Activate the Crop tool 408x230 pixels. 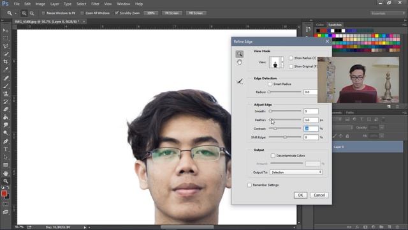6,62
